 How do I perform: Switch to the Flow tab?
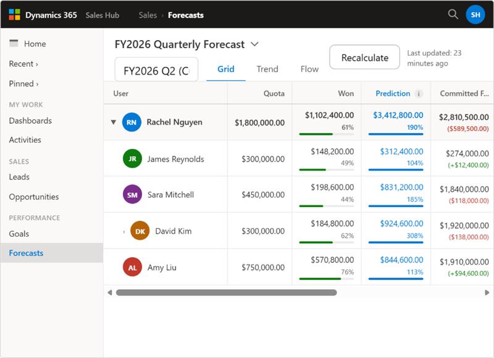click(x=309, y=69)
